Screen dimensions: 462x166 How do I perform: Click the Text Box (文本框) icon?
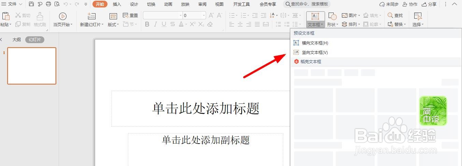(315, 16)
